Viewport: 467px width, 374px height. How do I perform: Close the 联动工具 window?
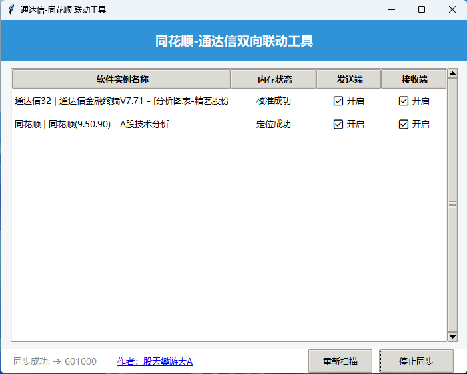coord(452,9)
